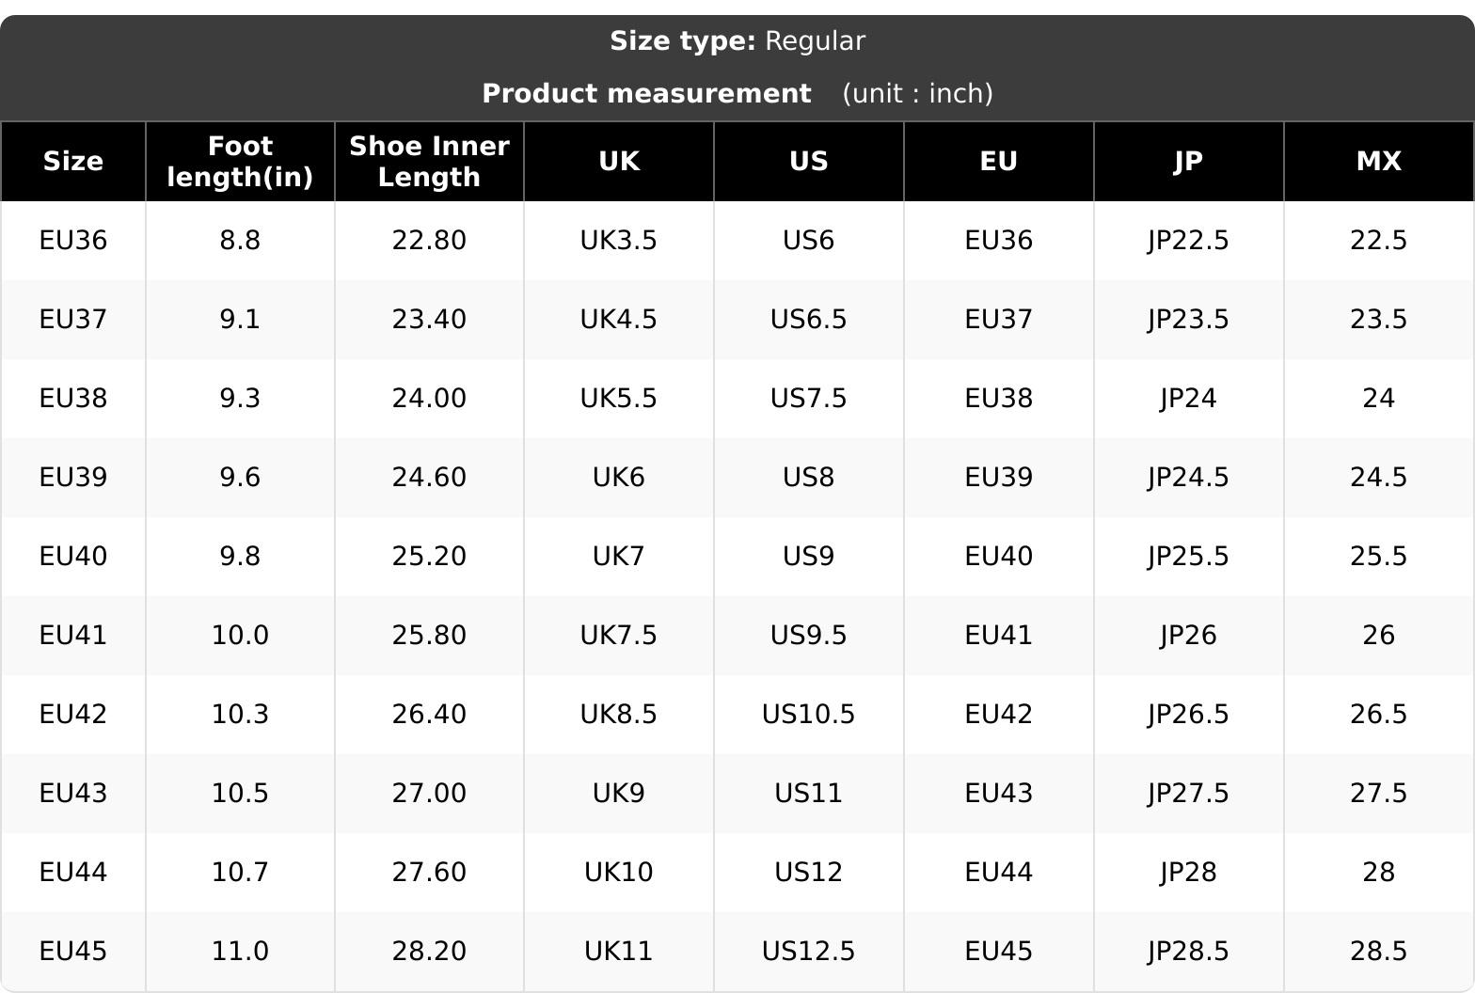Select the US12.5 cell
The height and width of the screenshot is (993, 1475).
(x=809, y=952)
